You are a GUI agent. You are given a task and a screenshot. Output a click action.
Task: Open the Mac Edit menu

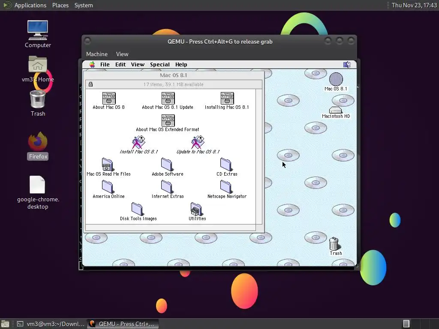[120, 65]
